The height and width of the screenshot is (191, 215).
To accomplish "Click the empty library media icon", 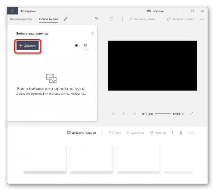I will click(x=51, y=78).
